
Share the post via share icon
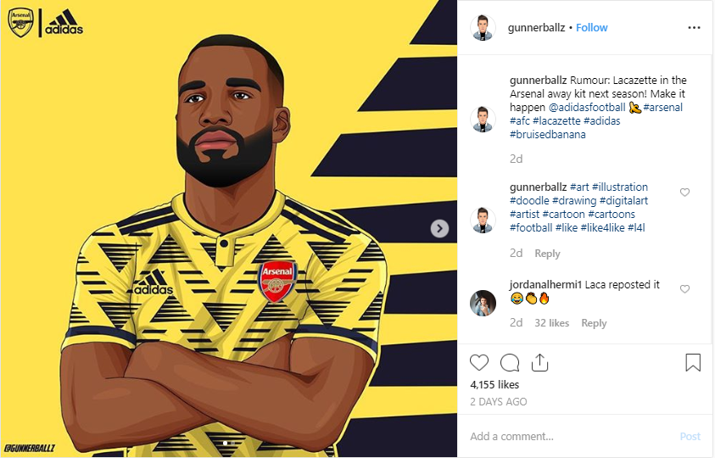point(539,363)
